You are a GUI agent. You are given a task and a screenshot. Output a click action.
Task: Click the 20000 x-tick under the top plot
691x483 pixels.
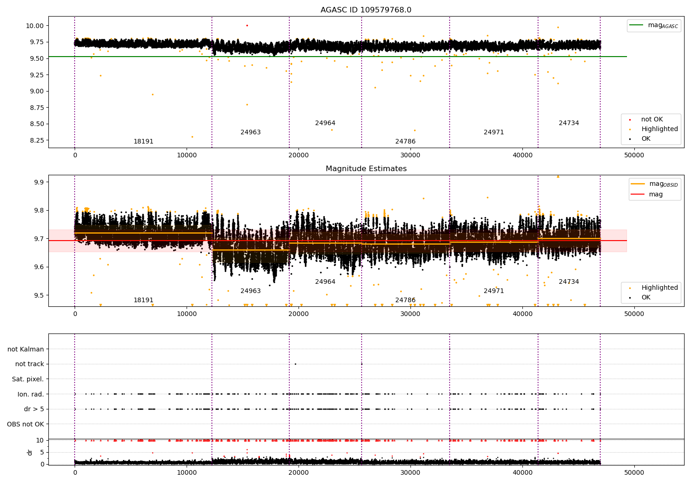[x=299, y=155]
